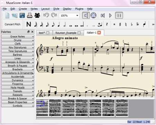156x125 pixels.
Task: Redo the last undone action
Action: point(54,15)
